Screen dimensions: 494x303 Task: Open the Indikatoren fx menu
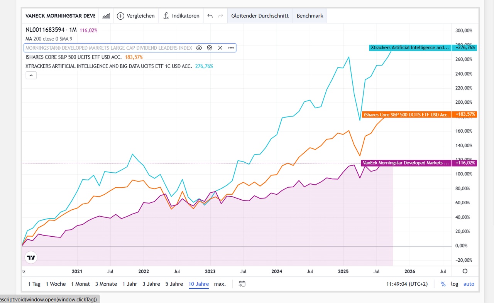[x=166, y=16]
